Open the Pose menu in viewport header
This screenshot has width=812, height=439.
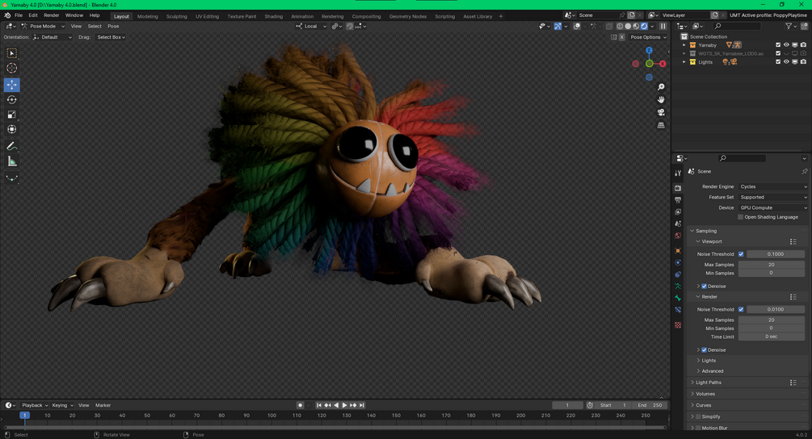[113, 26]
